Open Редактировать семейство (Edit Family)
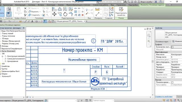This screenshot has height=102, width=182. 121,12
